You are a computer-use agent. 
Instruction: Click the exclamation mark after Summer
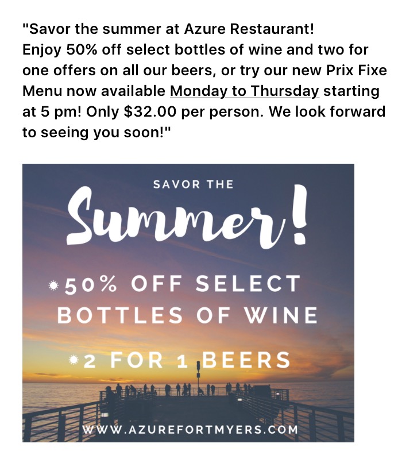coord(298,215)
